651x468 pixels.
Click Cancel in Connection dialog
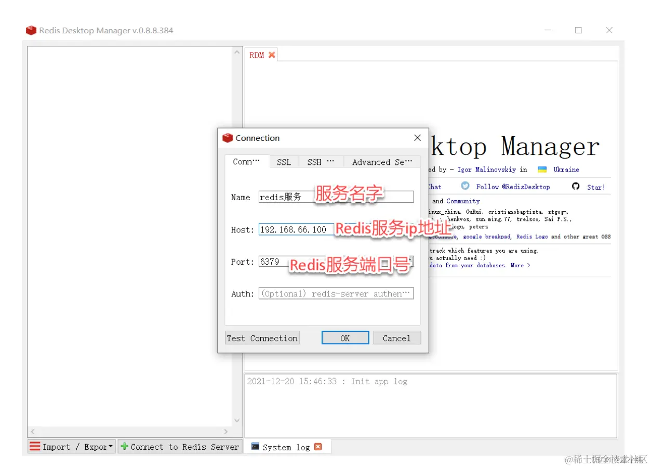397,338
